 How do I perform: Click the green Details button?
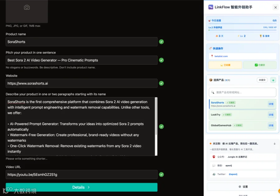[x=82, y=187]
